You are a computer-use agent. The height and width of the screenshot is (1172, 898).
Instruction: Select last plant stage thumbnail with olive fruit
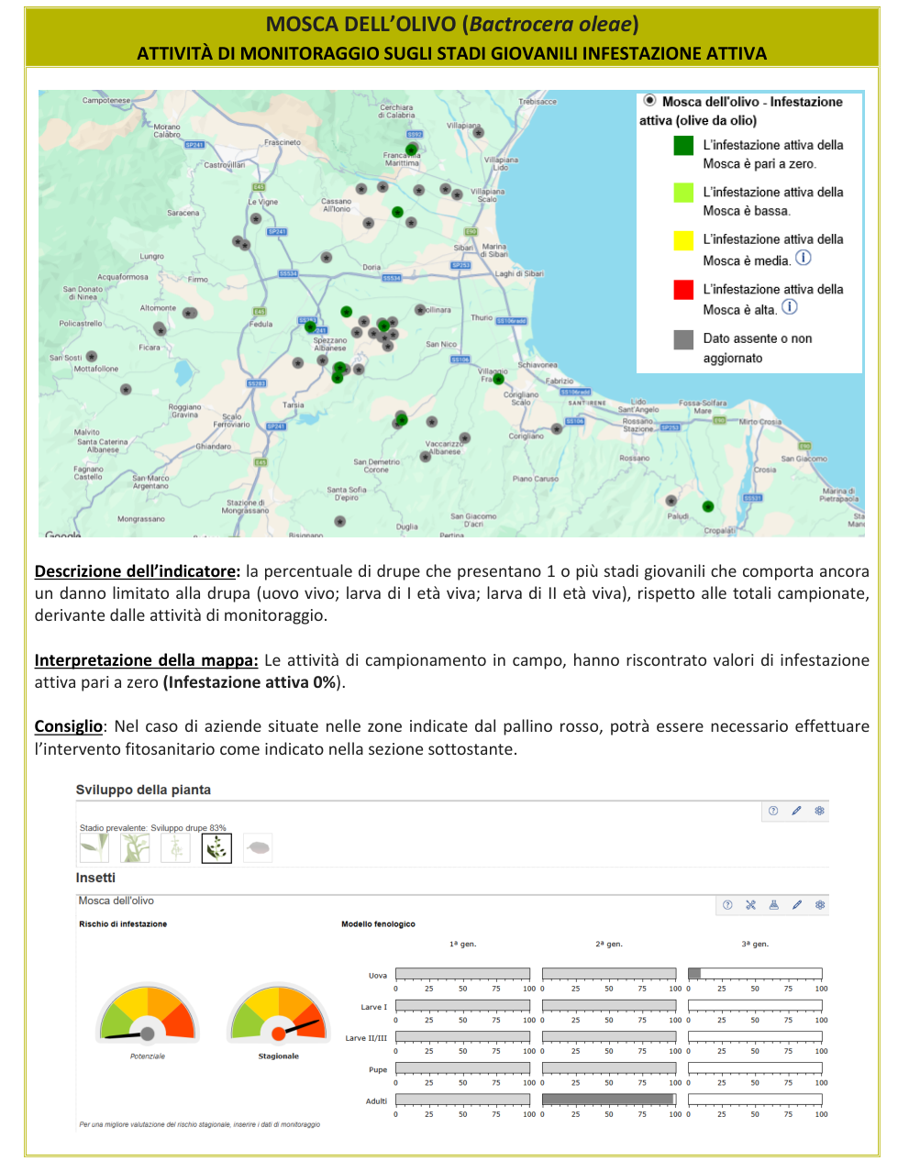[259, 847]
